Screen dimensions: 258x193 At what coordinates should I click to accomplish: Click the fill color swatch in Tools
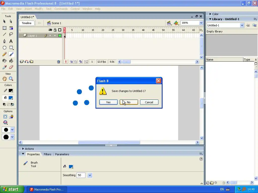(11, 98)
